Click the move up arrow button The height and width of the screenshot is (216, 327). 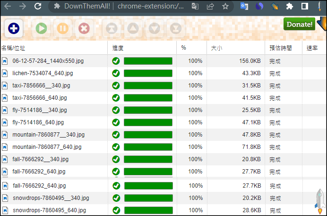pyautogui.click(x=133, y=29)
